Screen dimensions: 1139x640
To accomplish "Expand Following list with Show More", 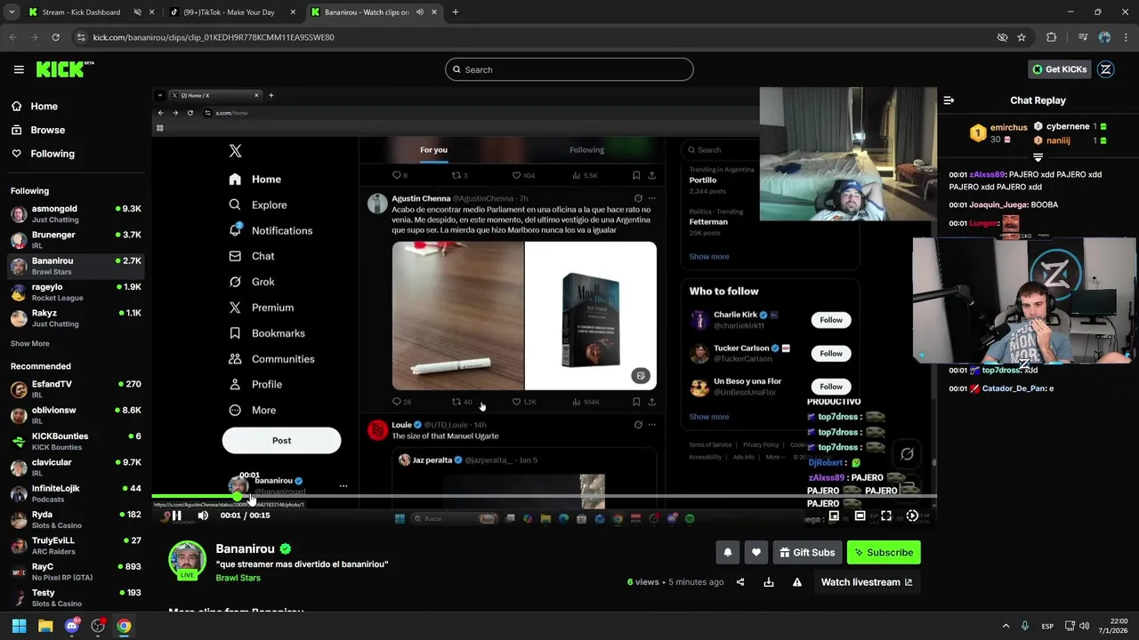I will point(30,343).
